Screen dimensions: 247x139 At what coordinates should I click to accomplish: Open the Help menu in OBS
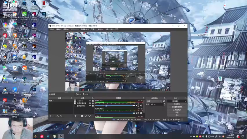pyautogui.click(x=101, y=29)
